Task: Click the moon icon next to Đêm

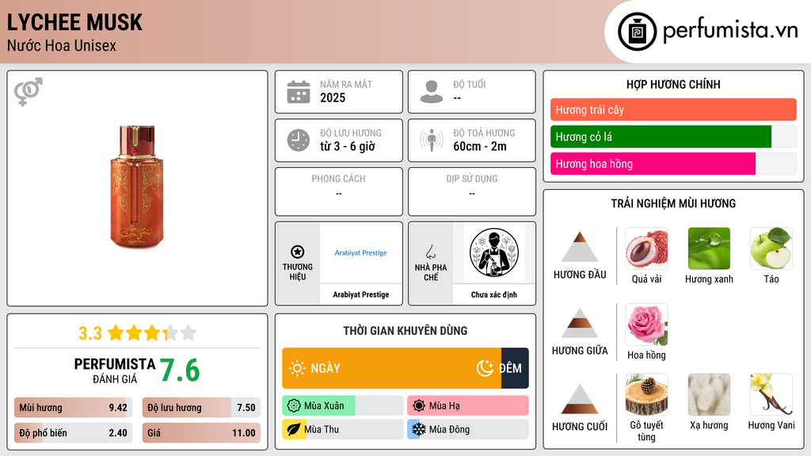Action: 485,368
